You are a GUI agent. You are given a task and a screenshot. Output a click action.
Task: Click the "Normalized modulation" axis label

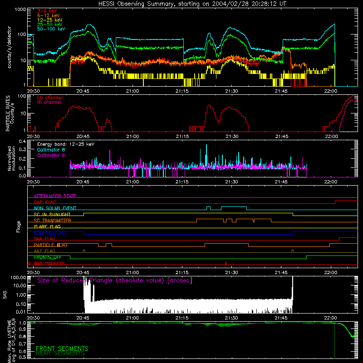pos(11,158)
